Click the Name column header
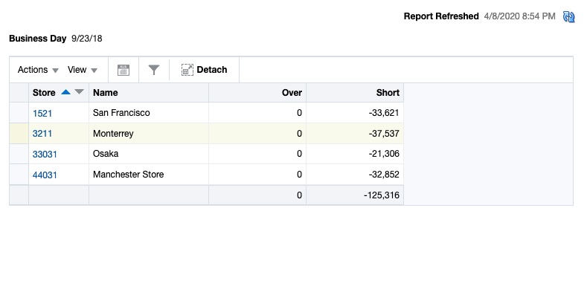 coord(149,93)
